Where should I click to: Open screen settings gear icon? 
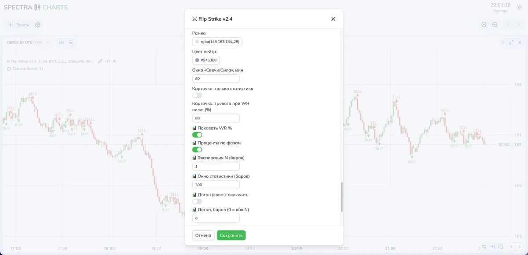38,25
